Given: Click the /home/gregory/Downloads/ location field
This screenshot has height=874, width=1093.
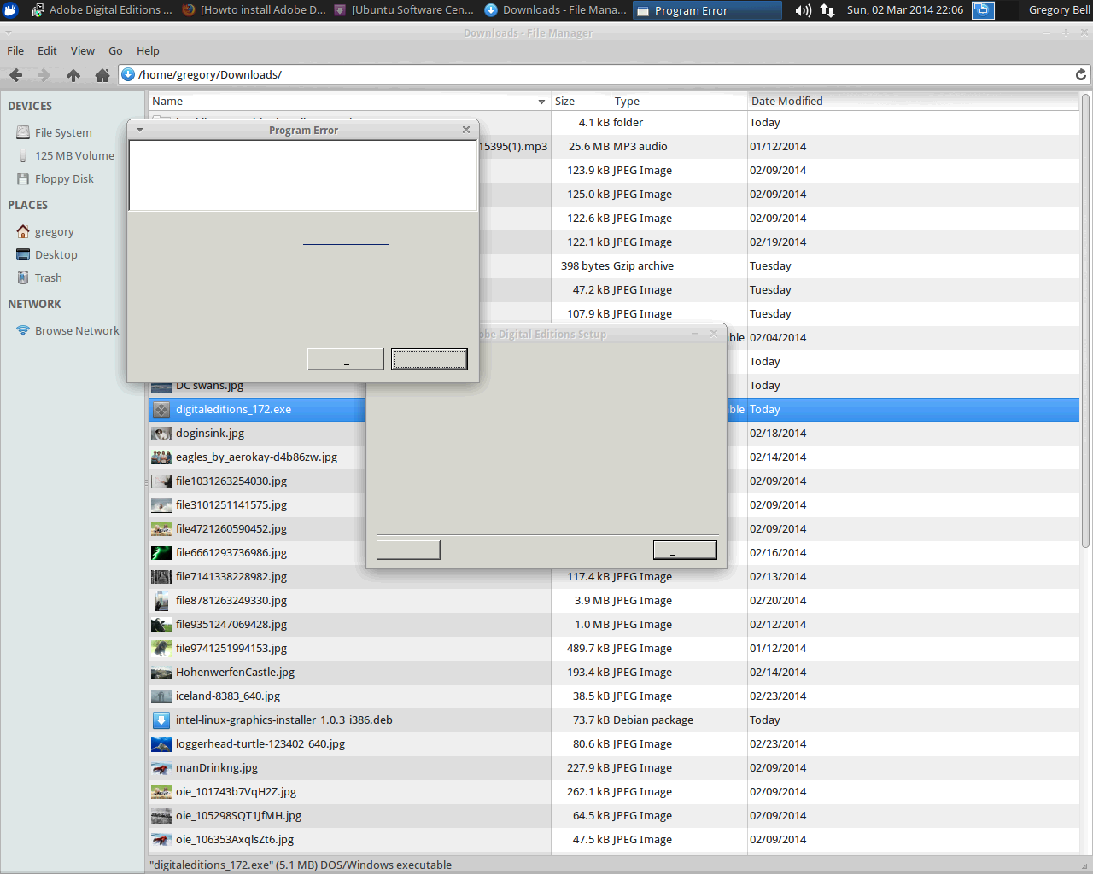Looking at the screenshot, I should point(605,75).
